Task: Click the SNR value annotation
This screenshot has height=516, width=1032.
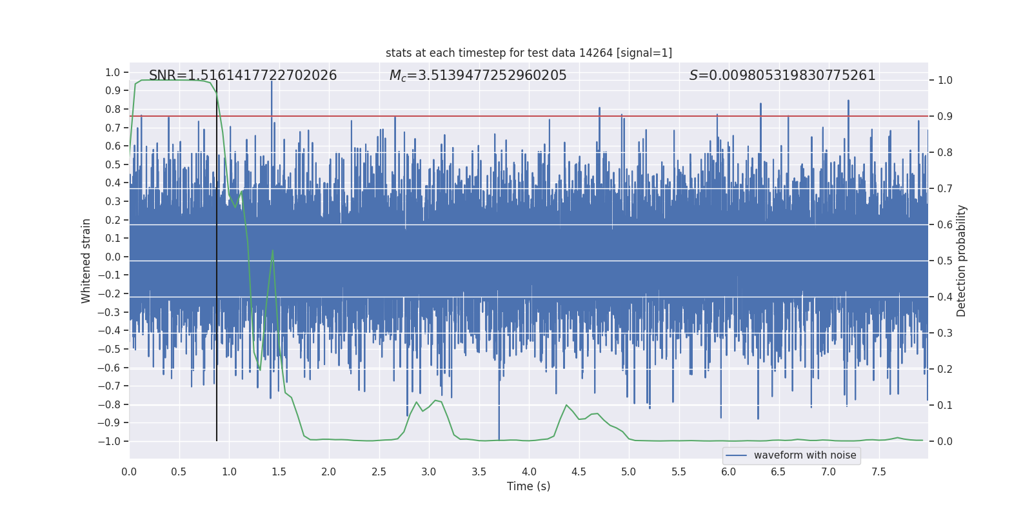Action: coord(243,75)
